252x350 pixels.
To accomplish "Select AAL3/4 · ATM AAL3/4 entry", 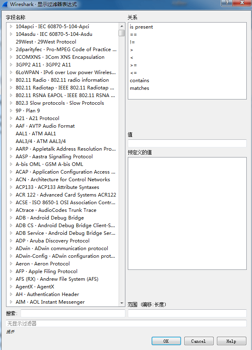I will pos(41,141).
